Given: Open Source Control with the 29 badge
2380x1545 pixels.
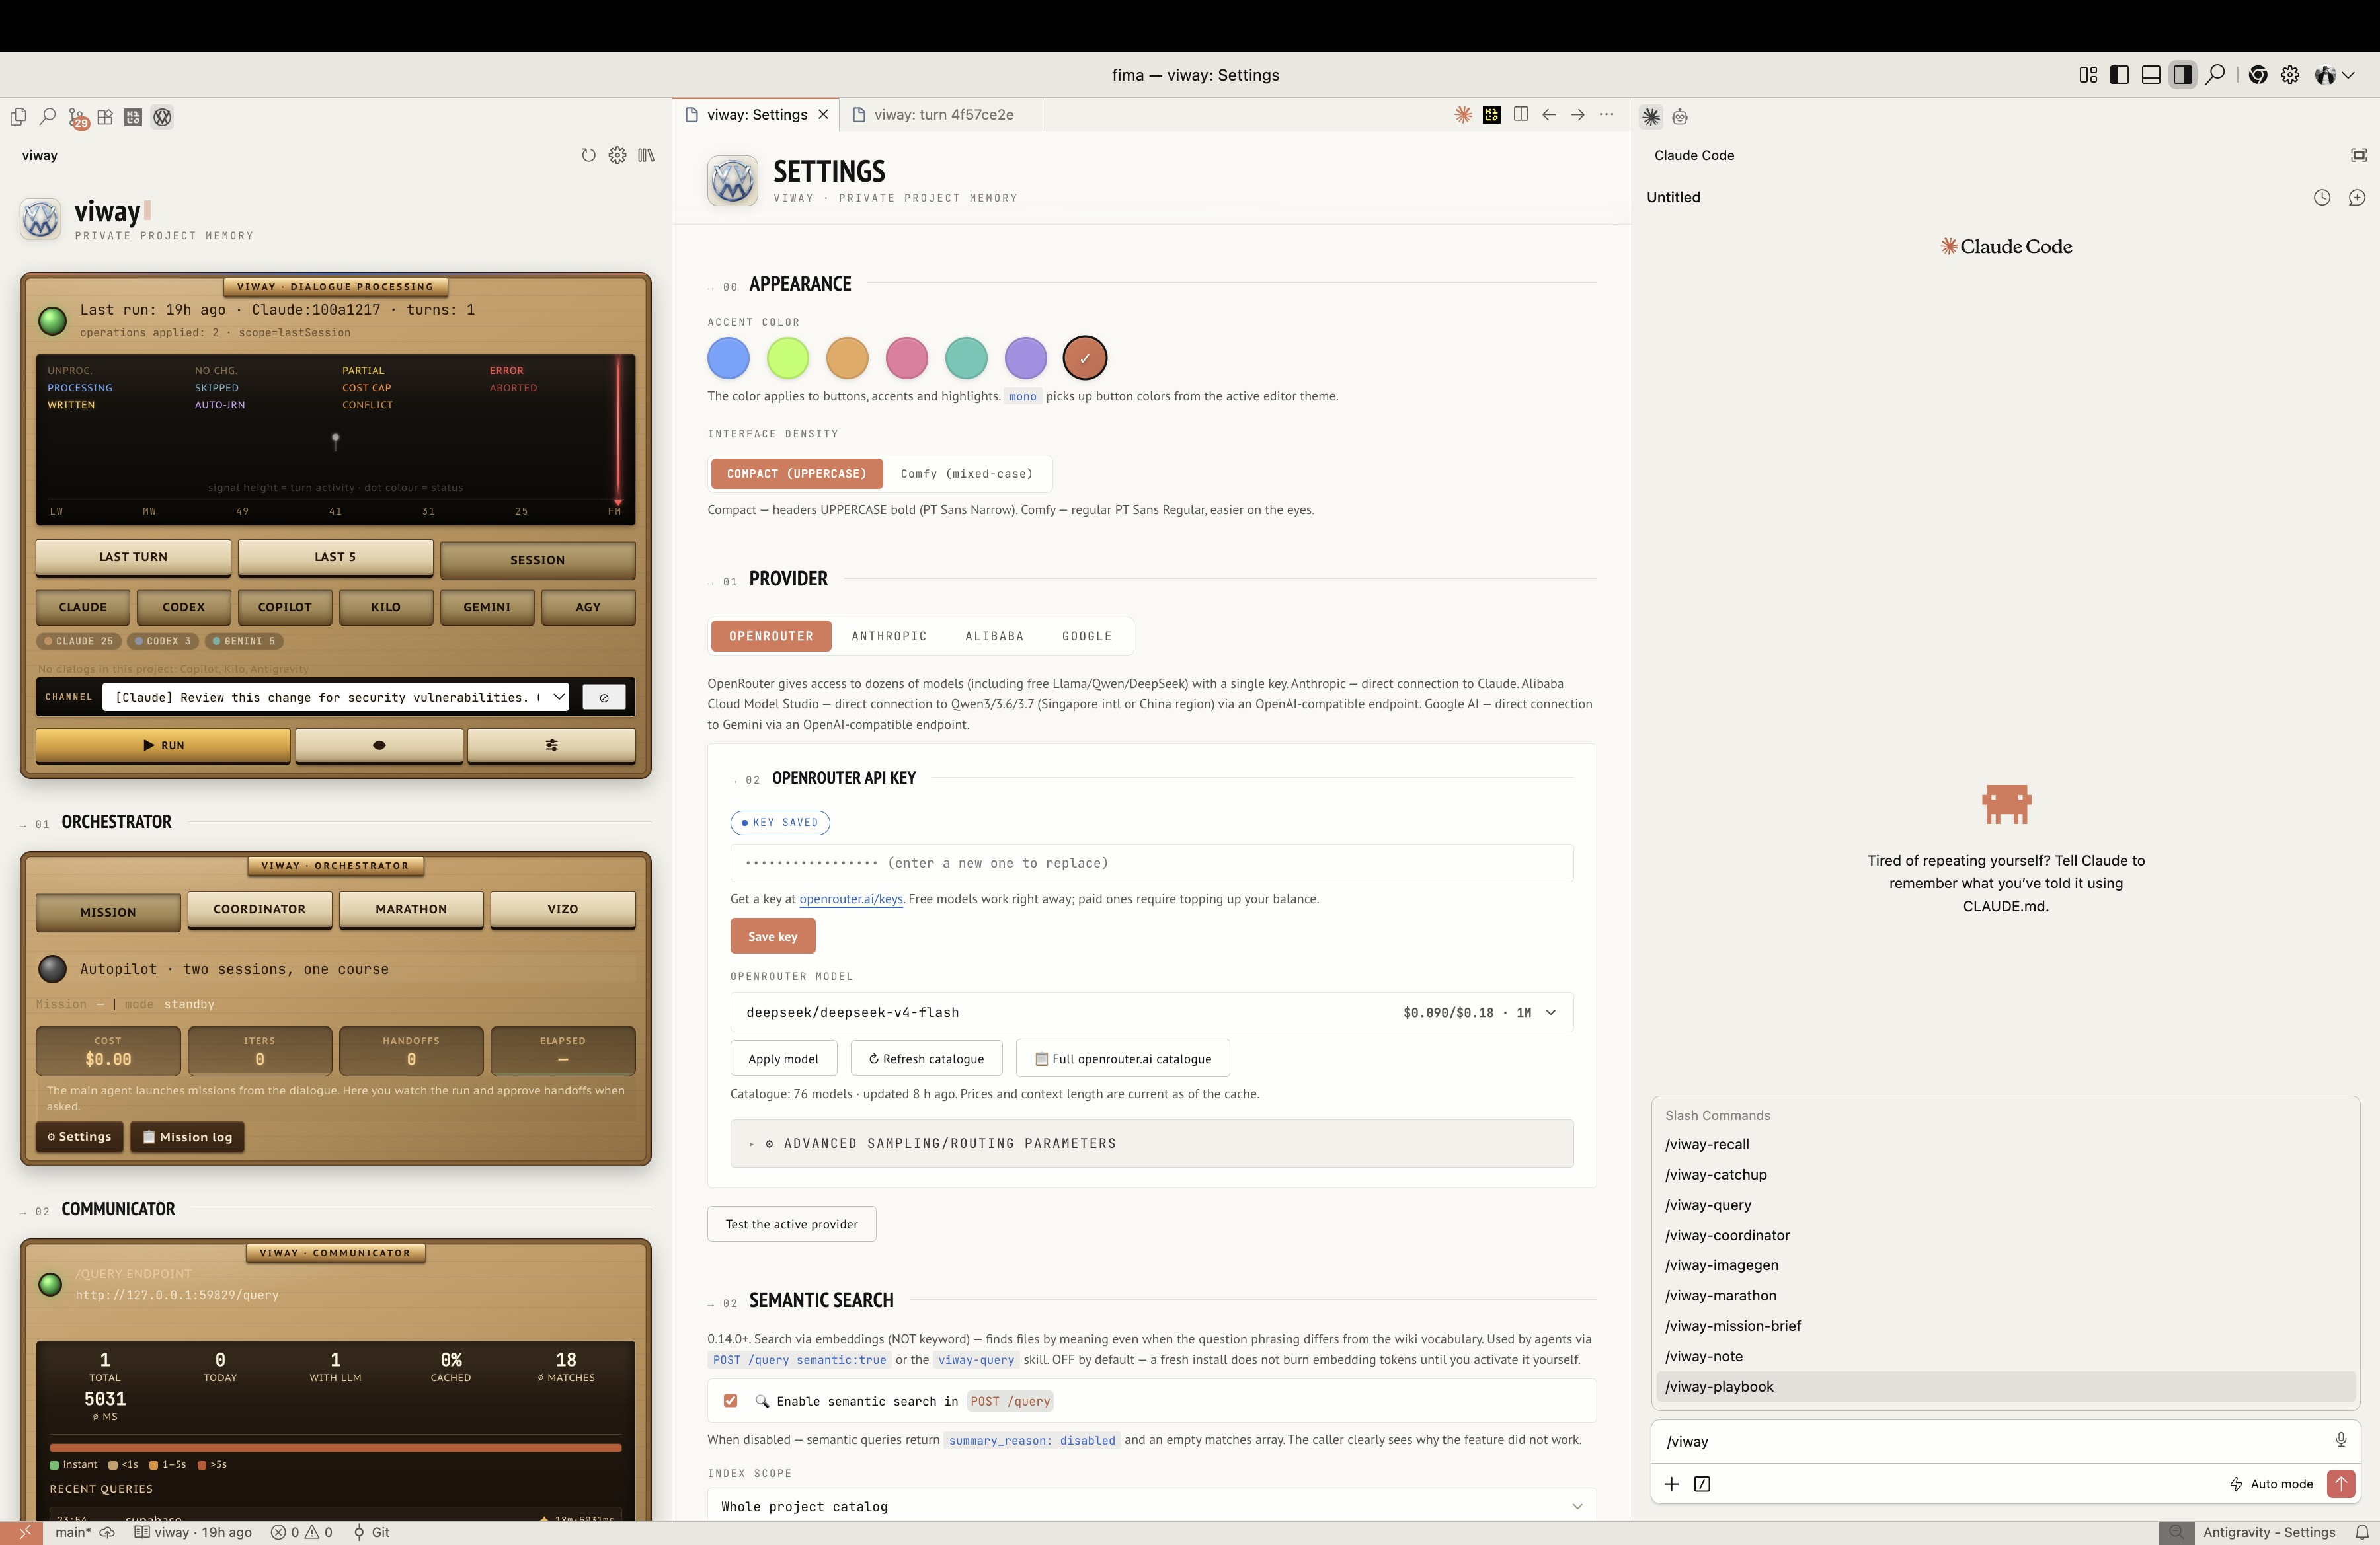Looking at the screenshot, I should click(77, 118).
